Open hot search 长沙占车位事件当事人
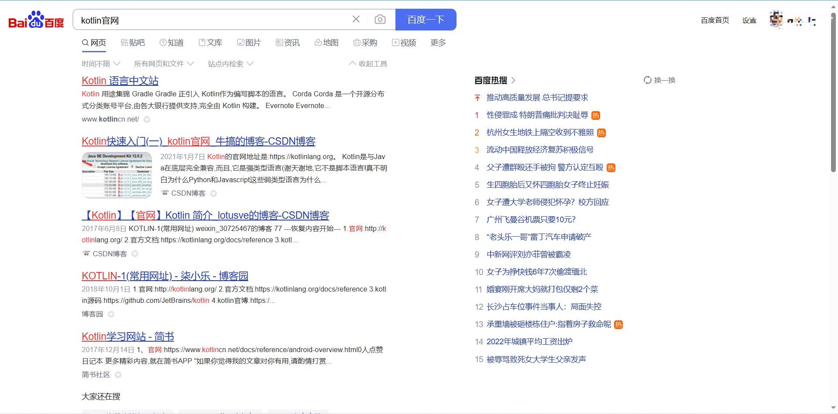The width and height of the screenshot is (838, 414). pyautogui.click(x=544, y=307)
